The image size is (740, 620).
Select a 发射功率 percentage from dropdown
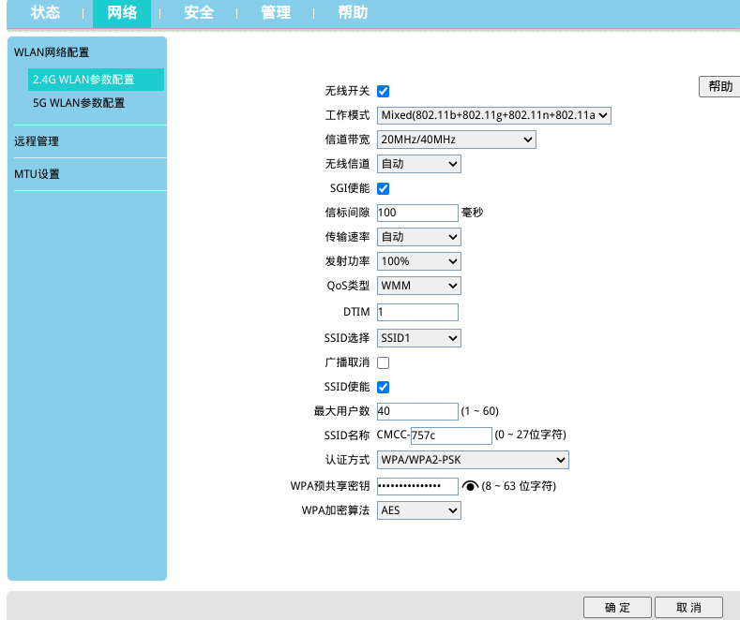coord(418,261)
